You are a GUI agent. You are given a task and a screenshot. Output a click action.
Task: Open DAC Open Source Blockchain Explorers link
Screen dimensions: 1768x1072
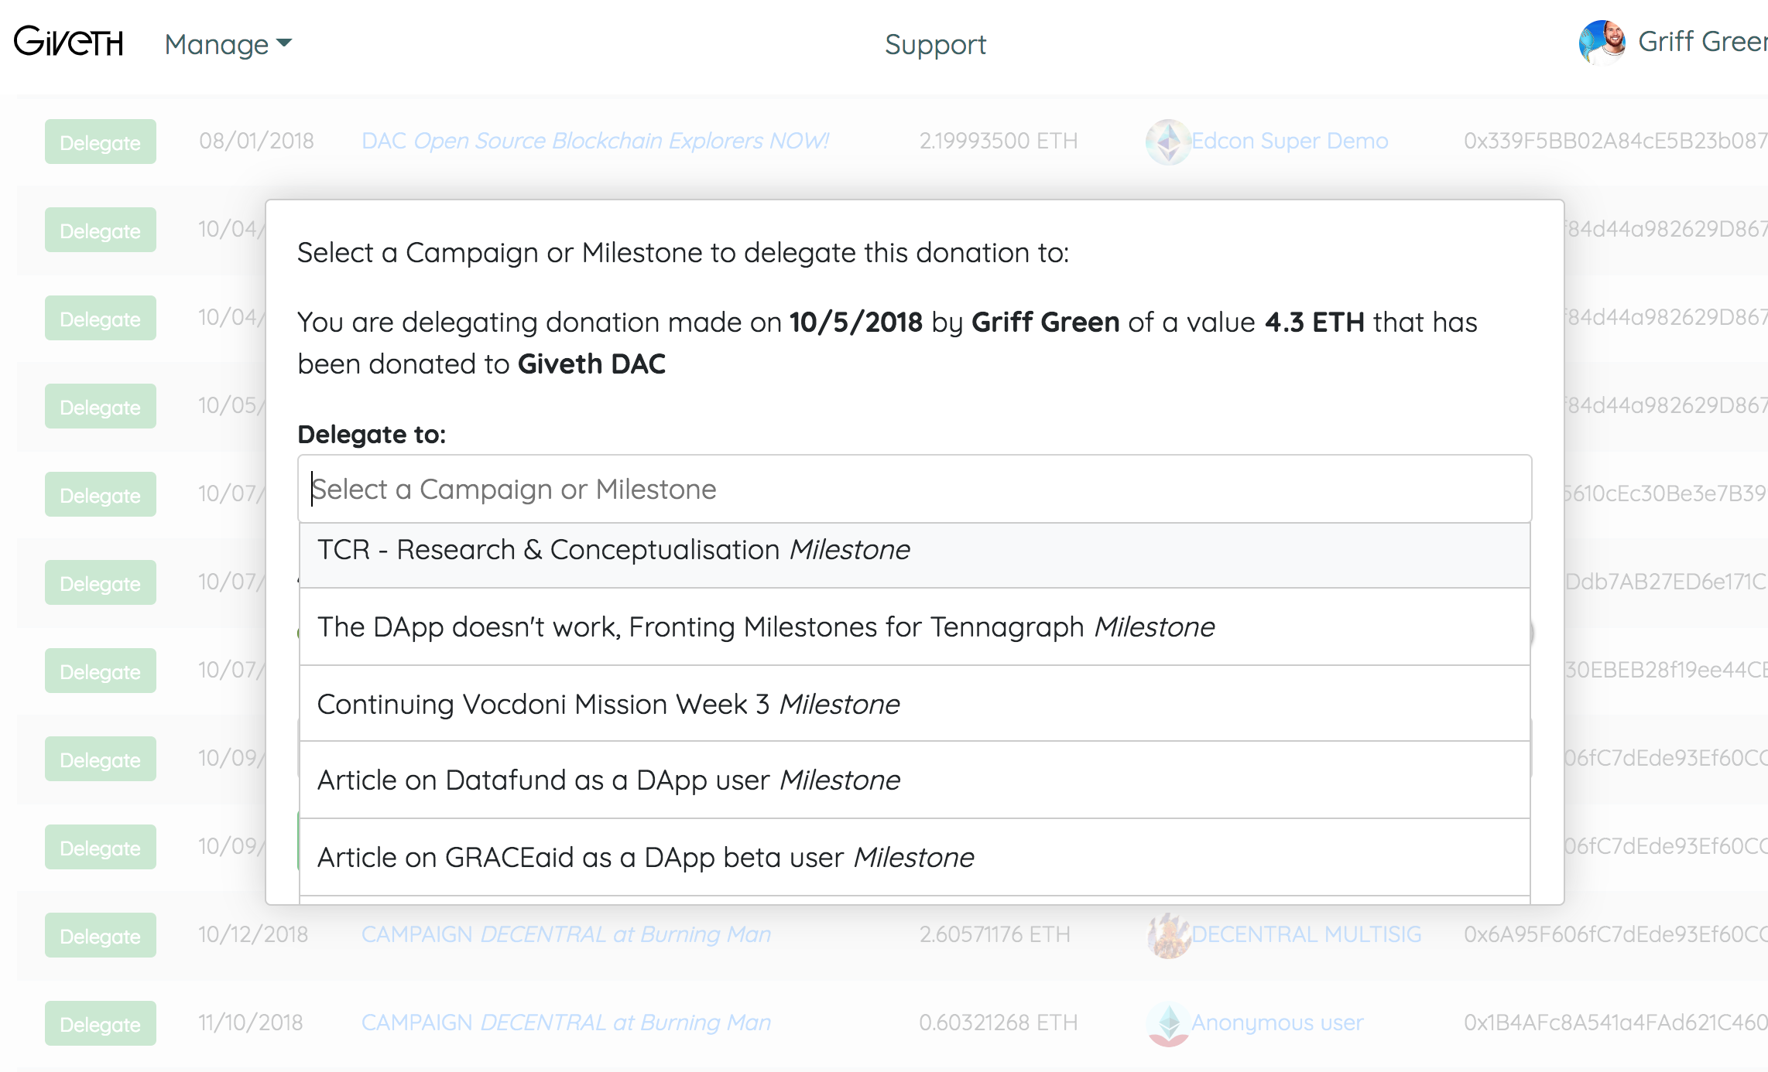click(595, 141)
